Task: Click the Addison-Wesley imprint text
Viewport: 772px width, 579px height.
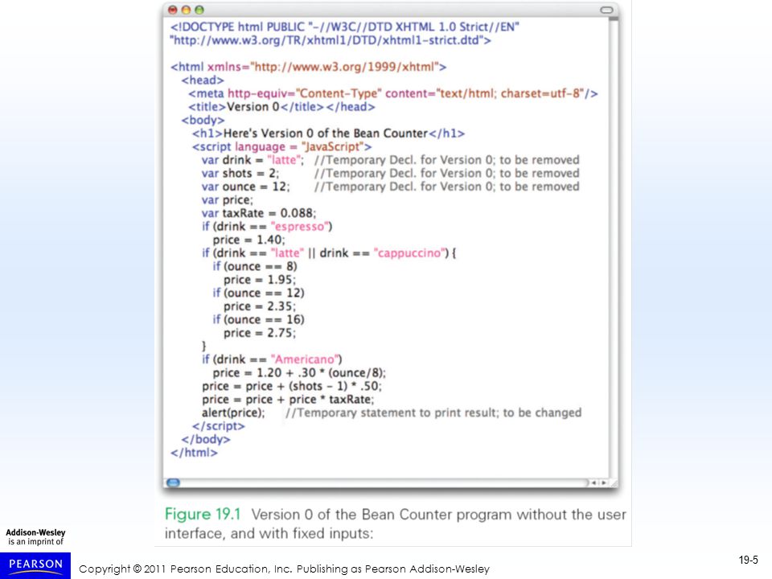Action: pyautogui.click(x=35, y=536)
